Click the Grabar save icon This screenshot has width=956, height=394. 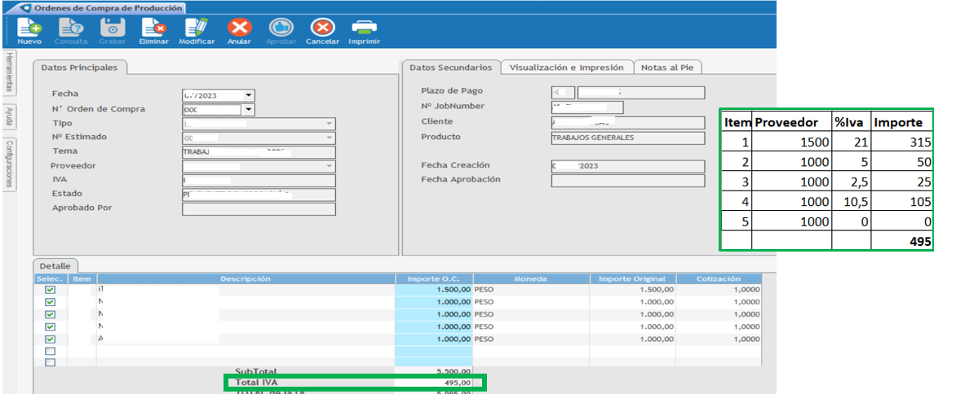[x=113, y=28]
